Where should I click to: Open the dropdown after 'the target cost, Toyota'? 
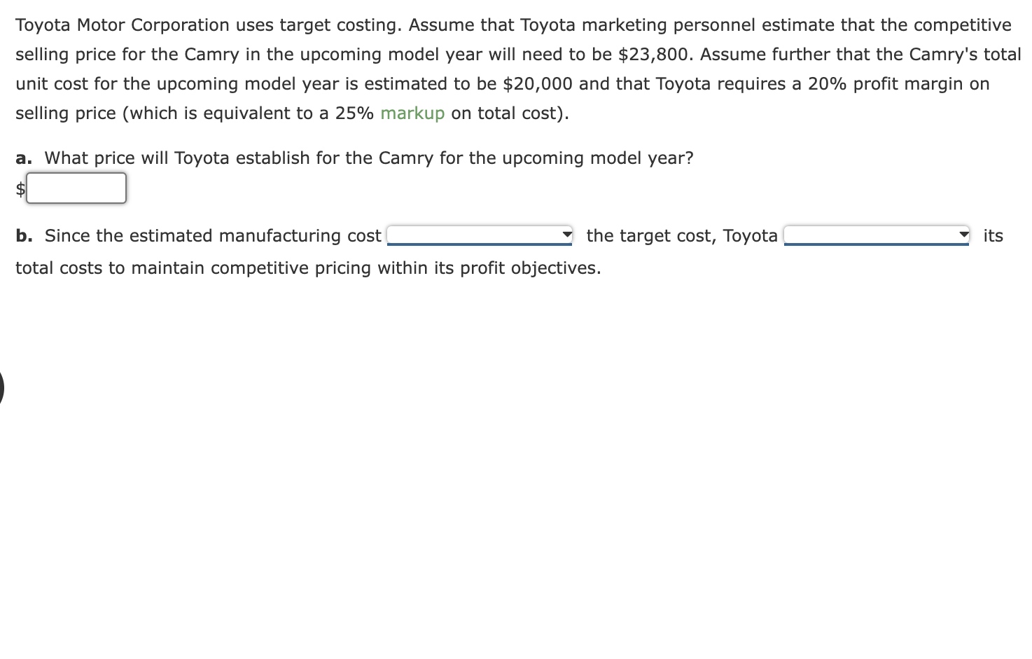(x=877, y=235)
